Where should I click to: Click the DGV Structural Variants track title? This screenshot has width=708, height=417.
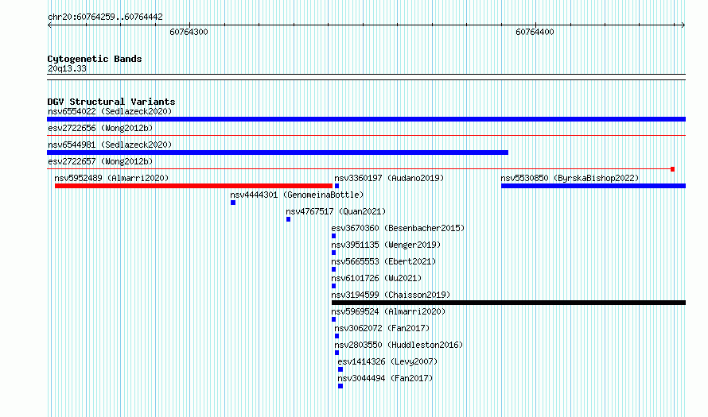click(x=111, y=102)
